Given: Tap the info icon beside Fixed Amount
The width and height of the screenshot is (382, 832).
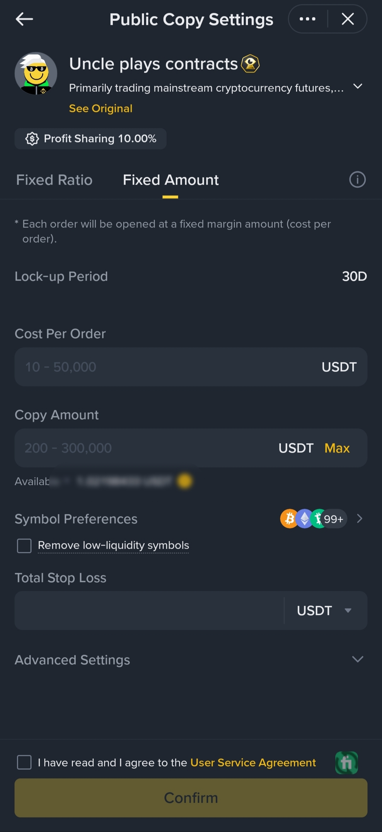Looking at the screenshot, I should (357, 180).
